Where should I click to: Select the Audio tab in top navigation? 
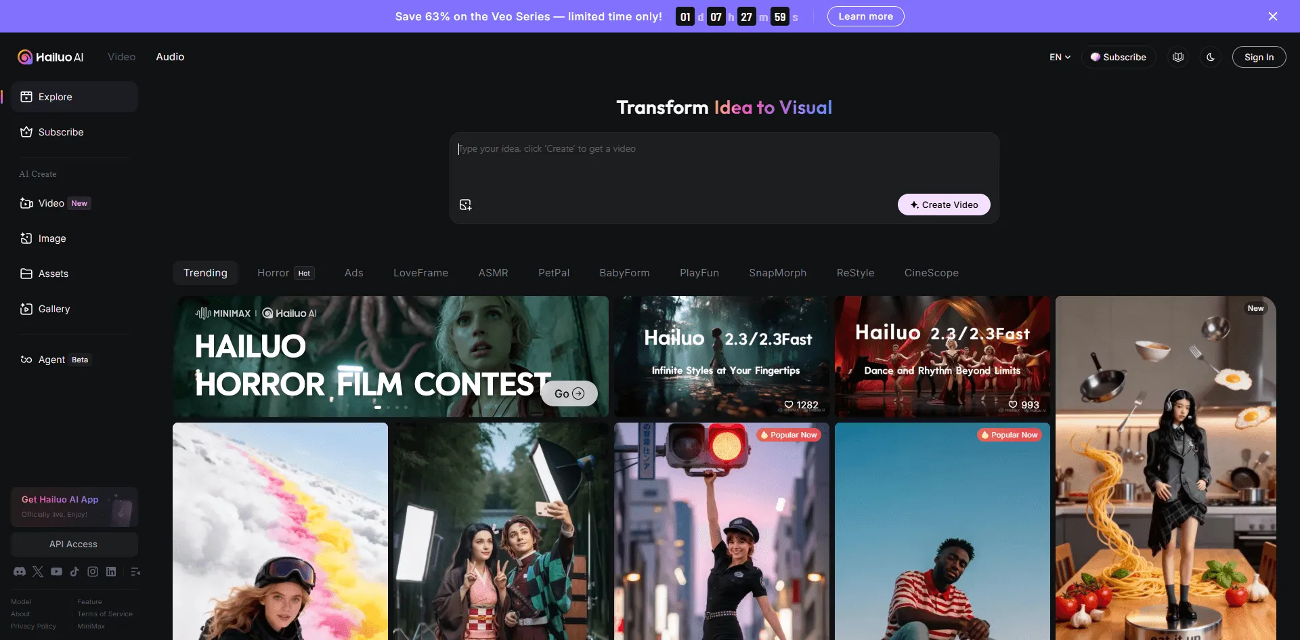pos(170,57)
